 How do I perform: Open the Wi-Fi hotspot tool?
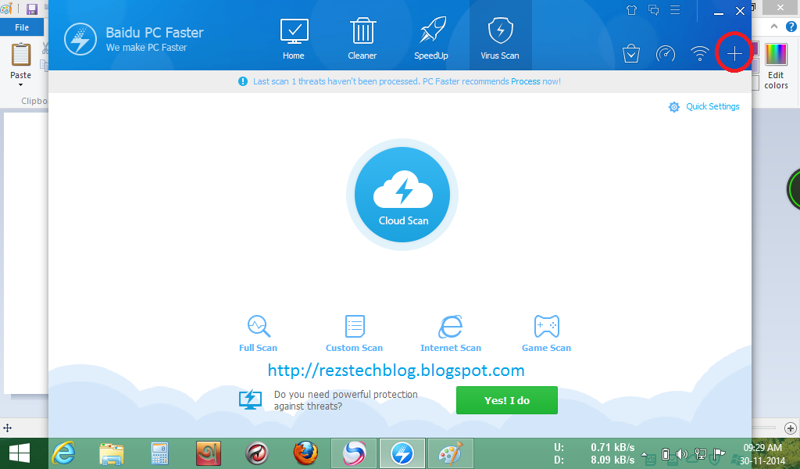[700, 54]
